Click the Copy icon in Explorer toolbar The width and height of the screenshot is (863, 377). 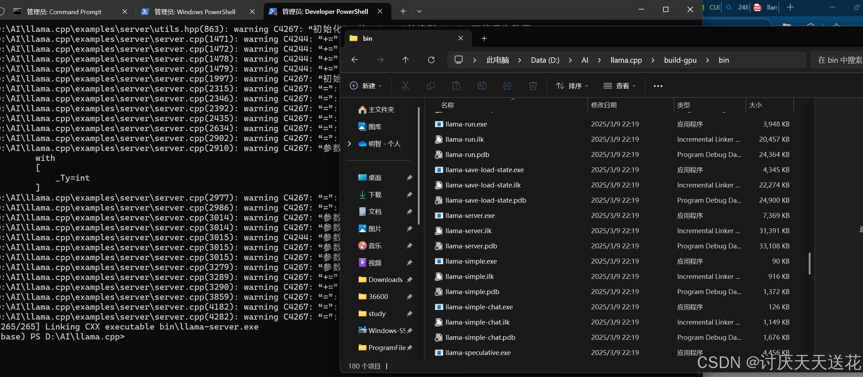[x=431, y=86]
